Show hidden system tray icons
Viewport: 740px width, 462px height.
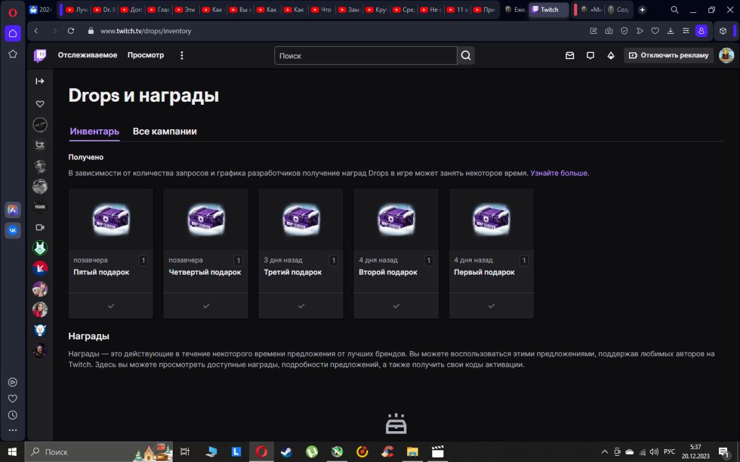(606, 452)
